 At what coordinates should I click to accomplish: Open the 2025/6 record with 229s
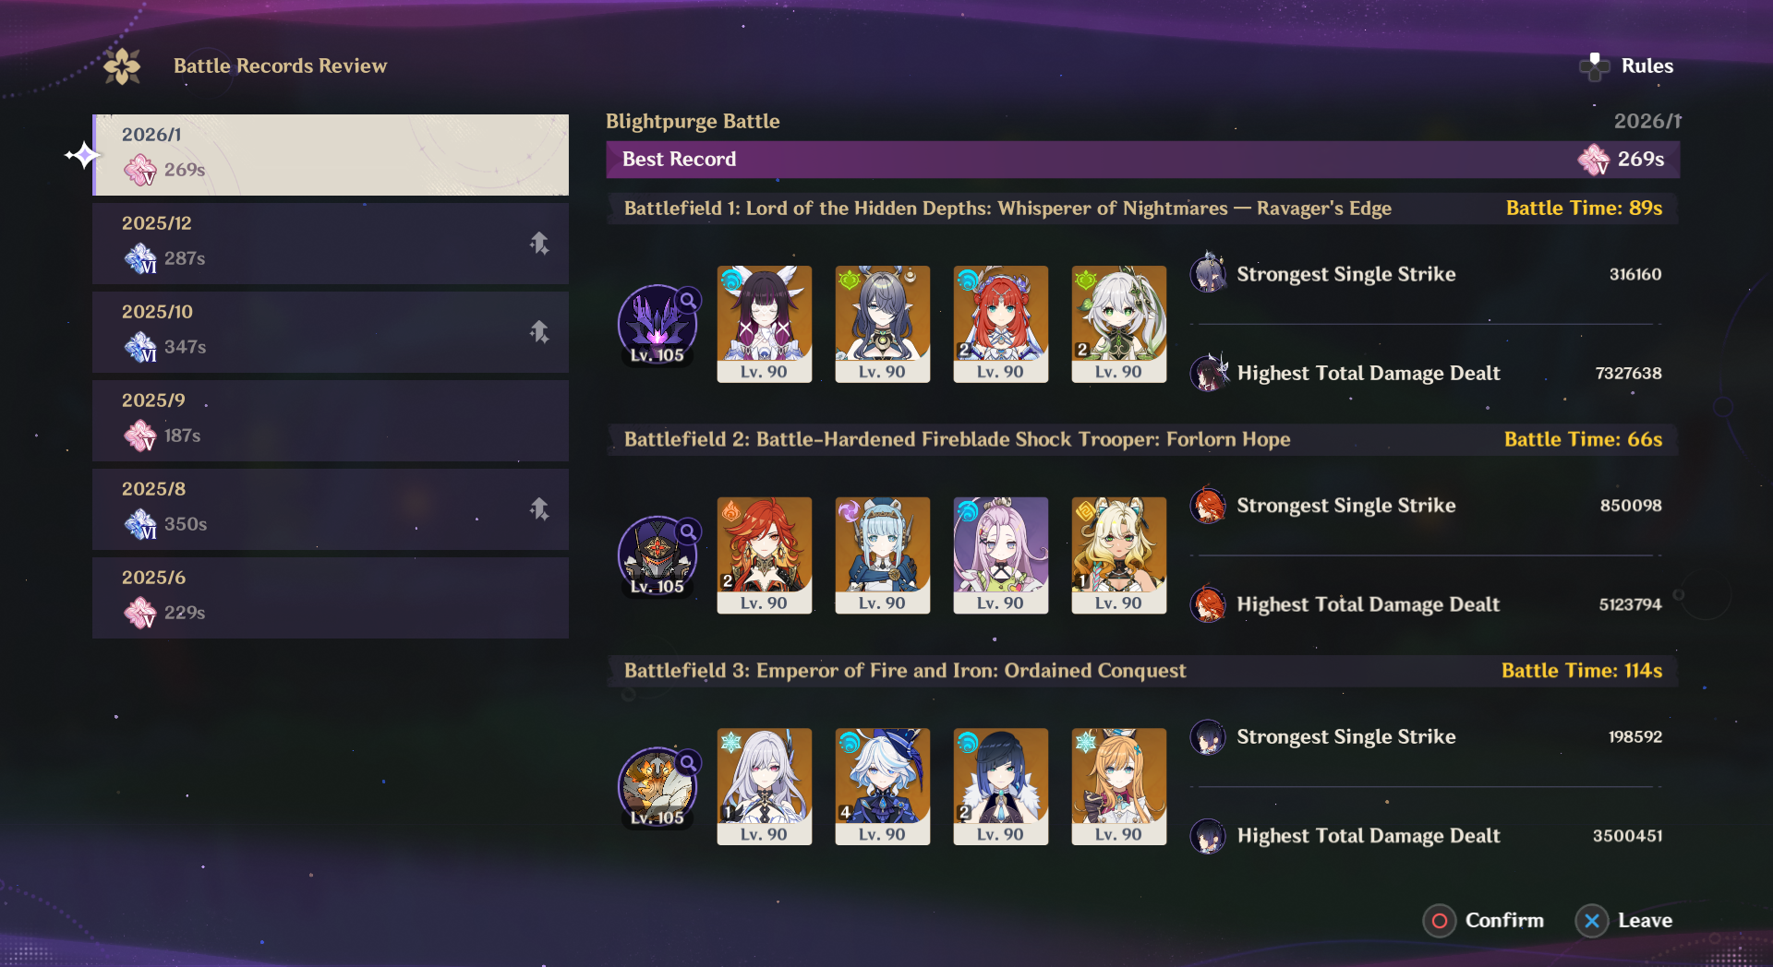pos(331,598)
